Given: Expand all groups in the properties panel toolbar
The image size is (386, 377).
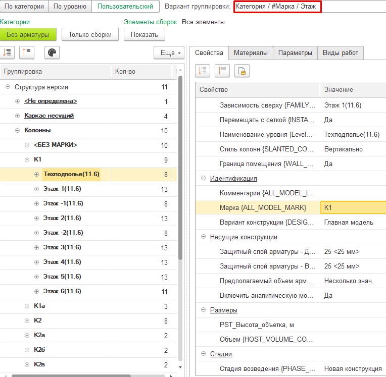Looking at the screenshot, I should click(203, 71).
